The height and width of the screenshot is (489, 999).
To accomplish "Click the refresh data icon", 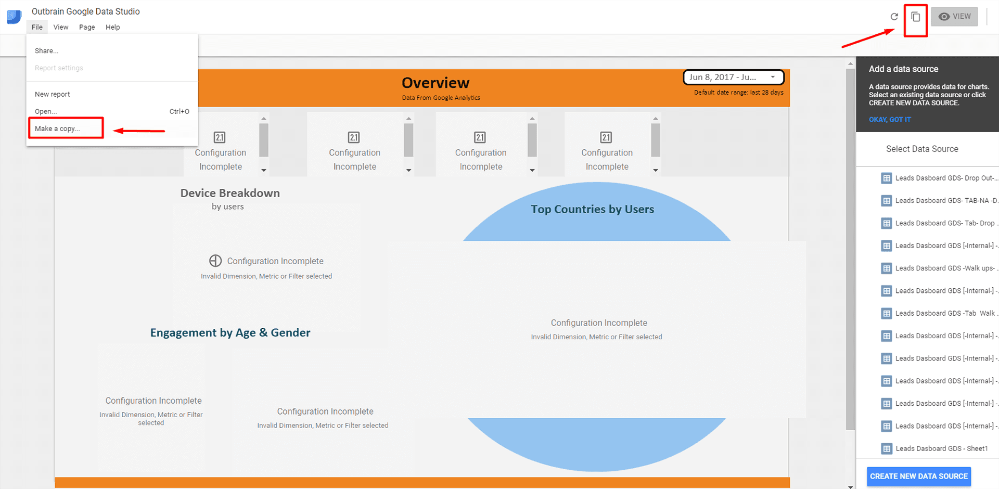I will click(894, 17).
